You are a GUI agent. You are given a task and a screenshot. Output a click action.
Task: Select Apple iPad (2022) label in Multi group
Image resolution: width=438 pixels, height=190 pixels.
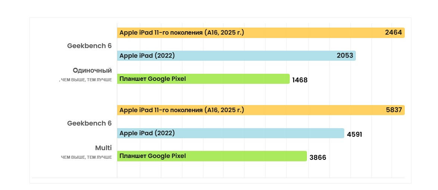click(147, 133)
